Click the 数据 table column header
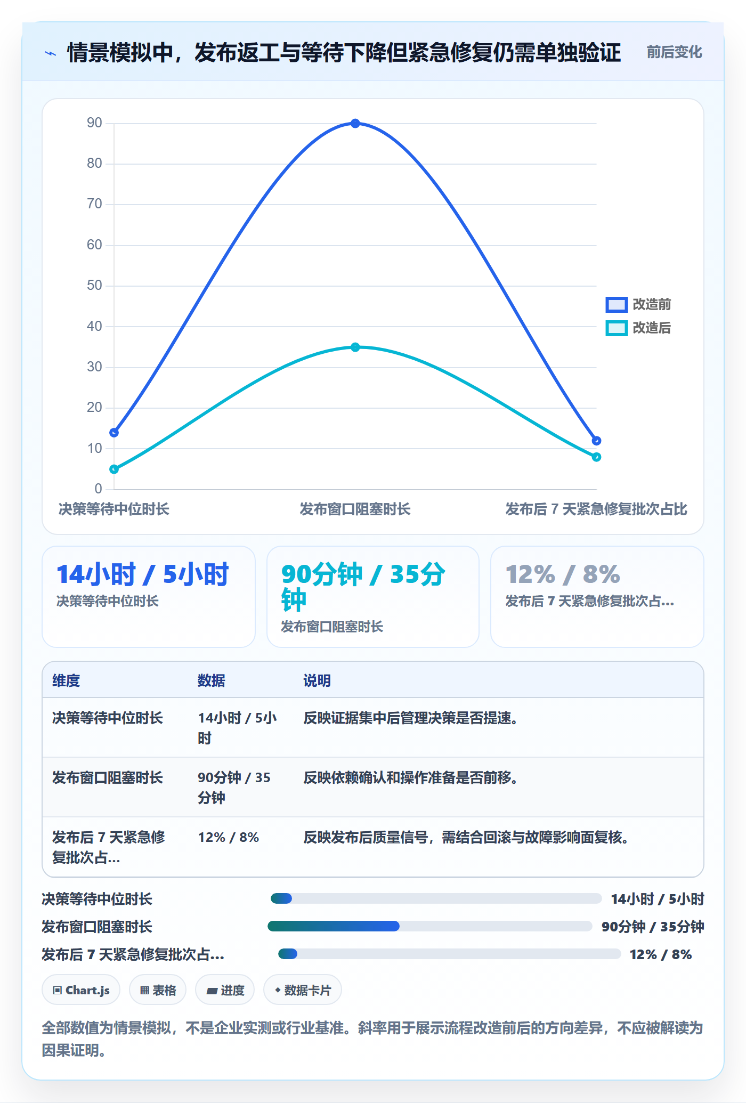Image resolution: width=746 pixels, height=1103 pixels. [212, 681]
